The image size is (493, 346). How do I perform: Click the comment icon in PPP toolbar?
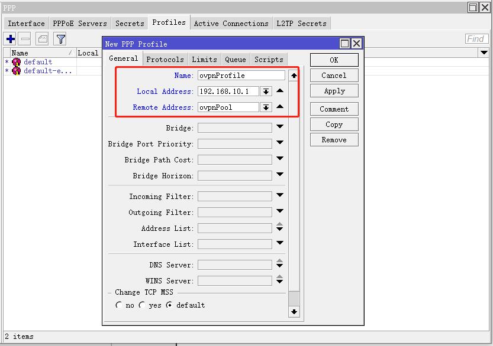(x=42, y=39)
